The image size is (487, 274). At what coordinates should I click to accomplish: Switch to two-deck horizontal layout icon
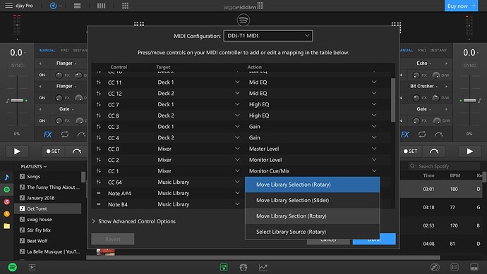pos(78,6)
